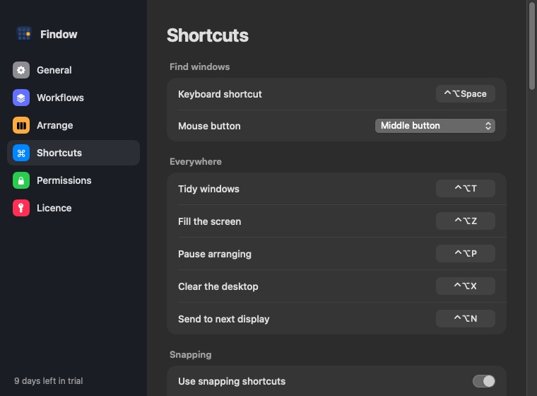Click the 'Send to next display' label
This screenshot has width=537, height=396.
coord(224,319)
